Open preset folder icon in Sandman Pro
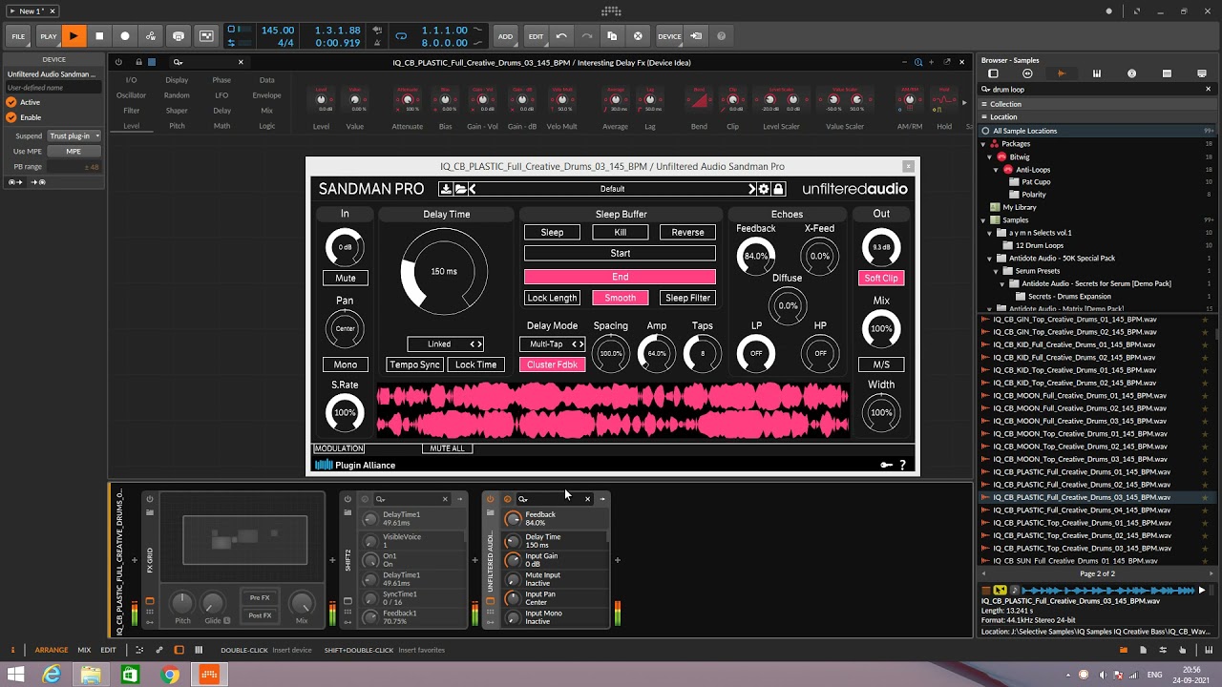The width and height of the screenshot is (1222, 687). coord(459,189)
